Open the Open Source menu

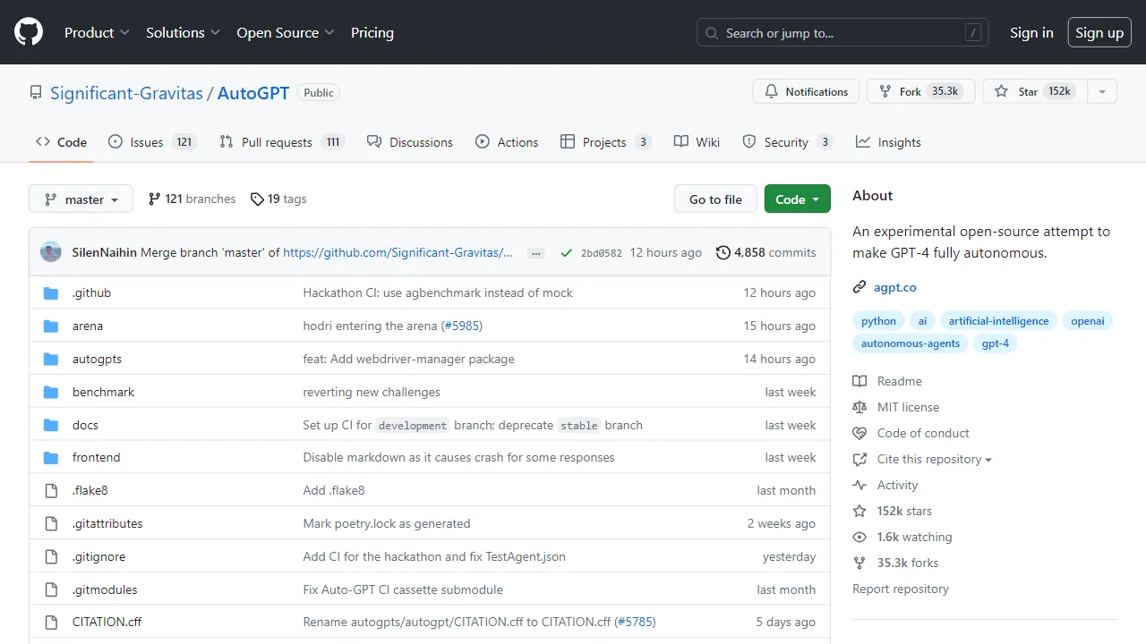(286, 32)
